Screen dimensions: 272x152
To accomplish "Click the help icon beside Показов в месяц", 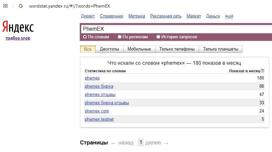I will 262,71.
